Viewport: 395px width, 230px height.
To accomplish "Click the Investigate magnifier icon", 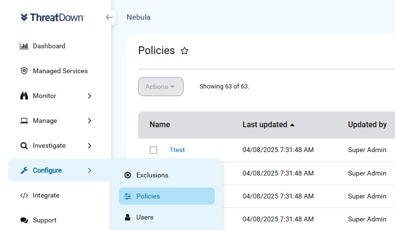I will tap(24, 145).
